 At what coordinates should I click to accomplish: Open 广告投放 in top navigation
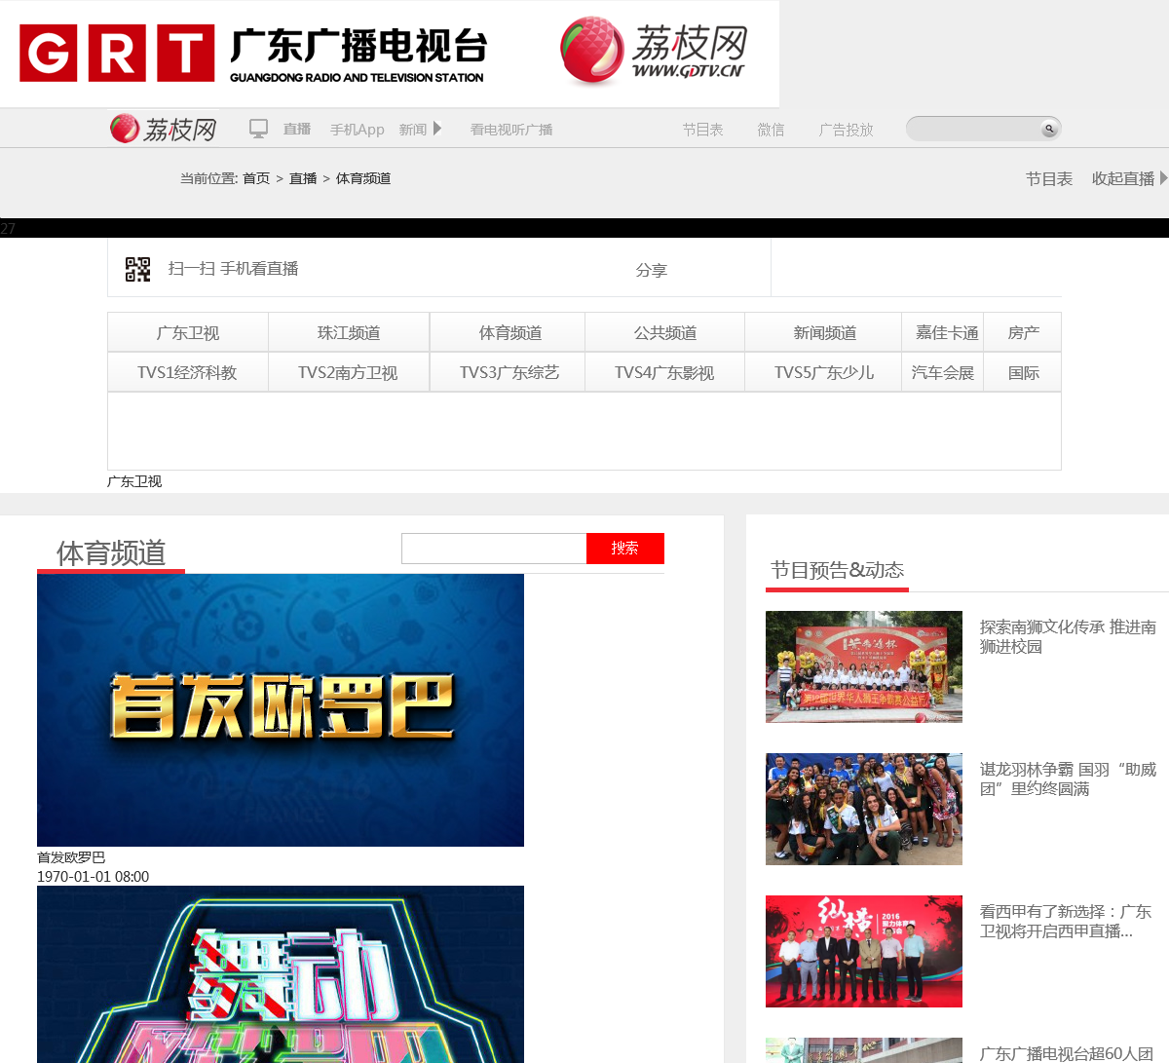(x=846, y=130)
